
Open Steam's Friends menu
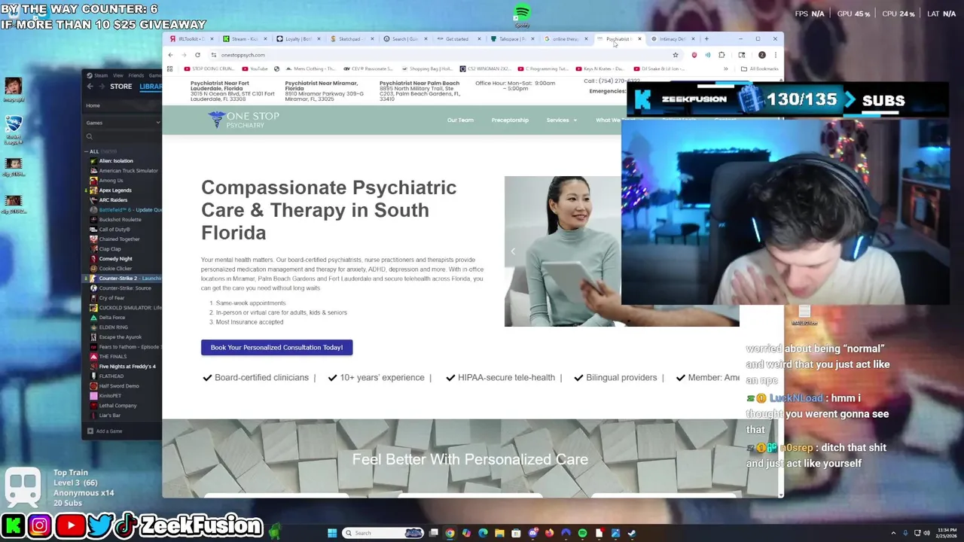click(x=136, y=75)
